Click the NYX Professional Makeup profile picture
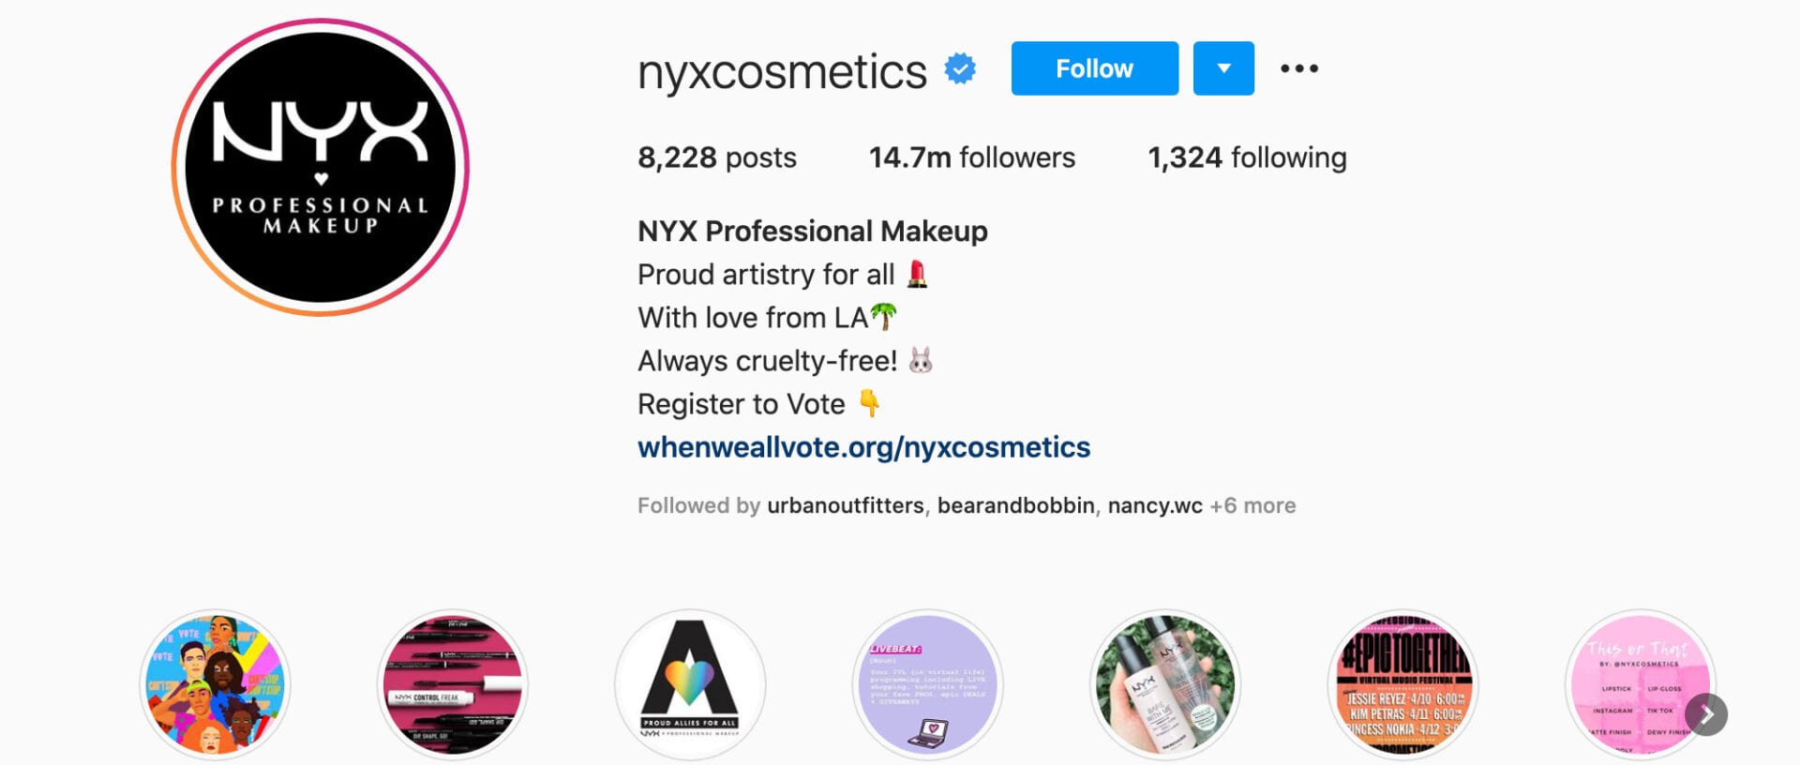Image resolution: width=1800 pixels, height=765 pixels. 320,167
